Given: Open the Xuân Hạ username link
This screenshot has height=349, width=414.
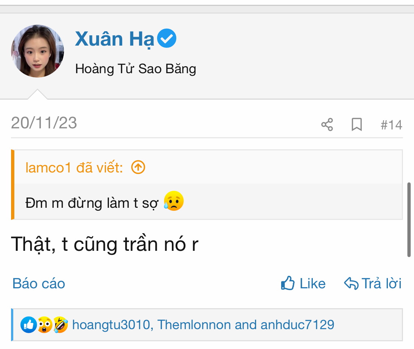Looking at the screenshot, I should pos(114,39).
